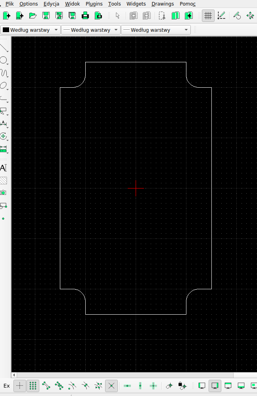
Task: Open the line width dropdown
Action: point(91,30)
